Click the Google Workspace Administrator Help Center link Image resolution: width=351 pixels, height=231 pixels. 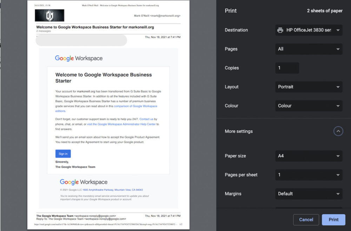click(121, 124)
